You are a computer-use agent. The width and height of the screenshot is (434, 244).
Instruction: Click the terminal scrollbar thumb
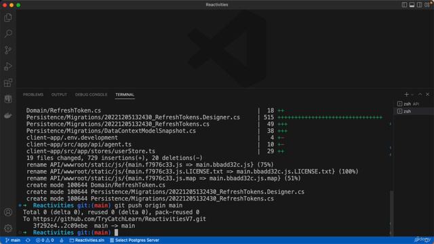pos(391,213)
